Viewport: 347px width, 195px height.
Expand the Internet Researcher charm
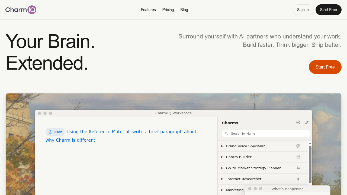222,179
